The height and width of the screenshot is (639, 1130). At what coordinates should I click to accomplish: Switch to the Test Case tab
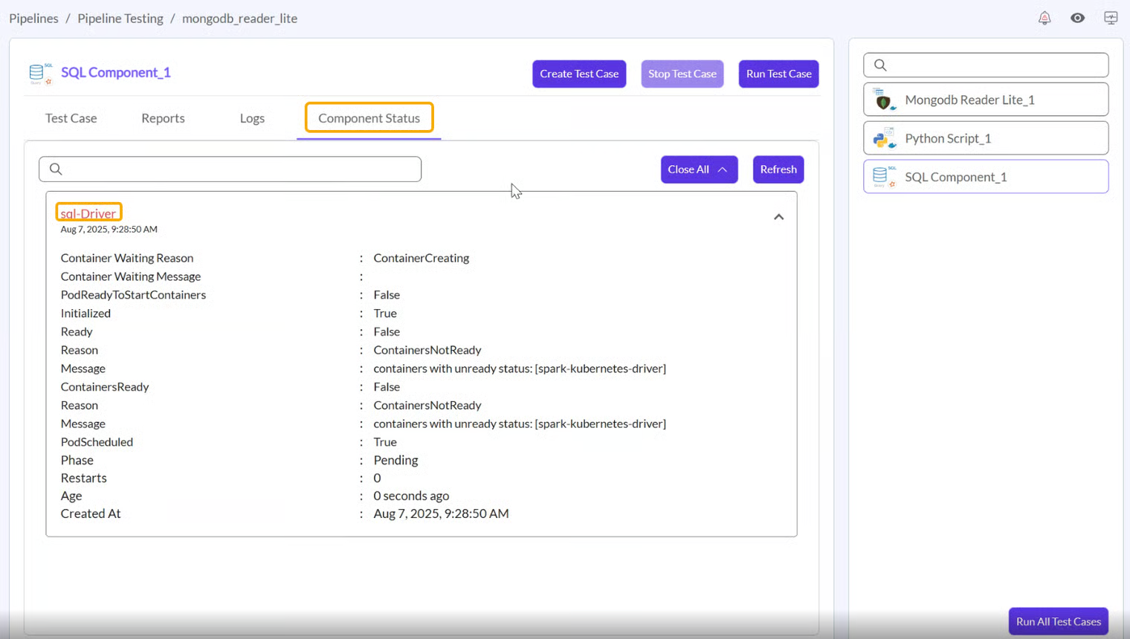71,118
